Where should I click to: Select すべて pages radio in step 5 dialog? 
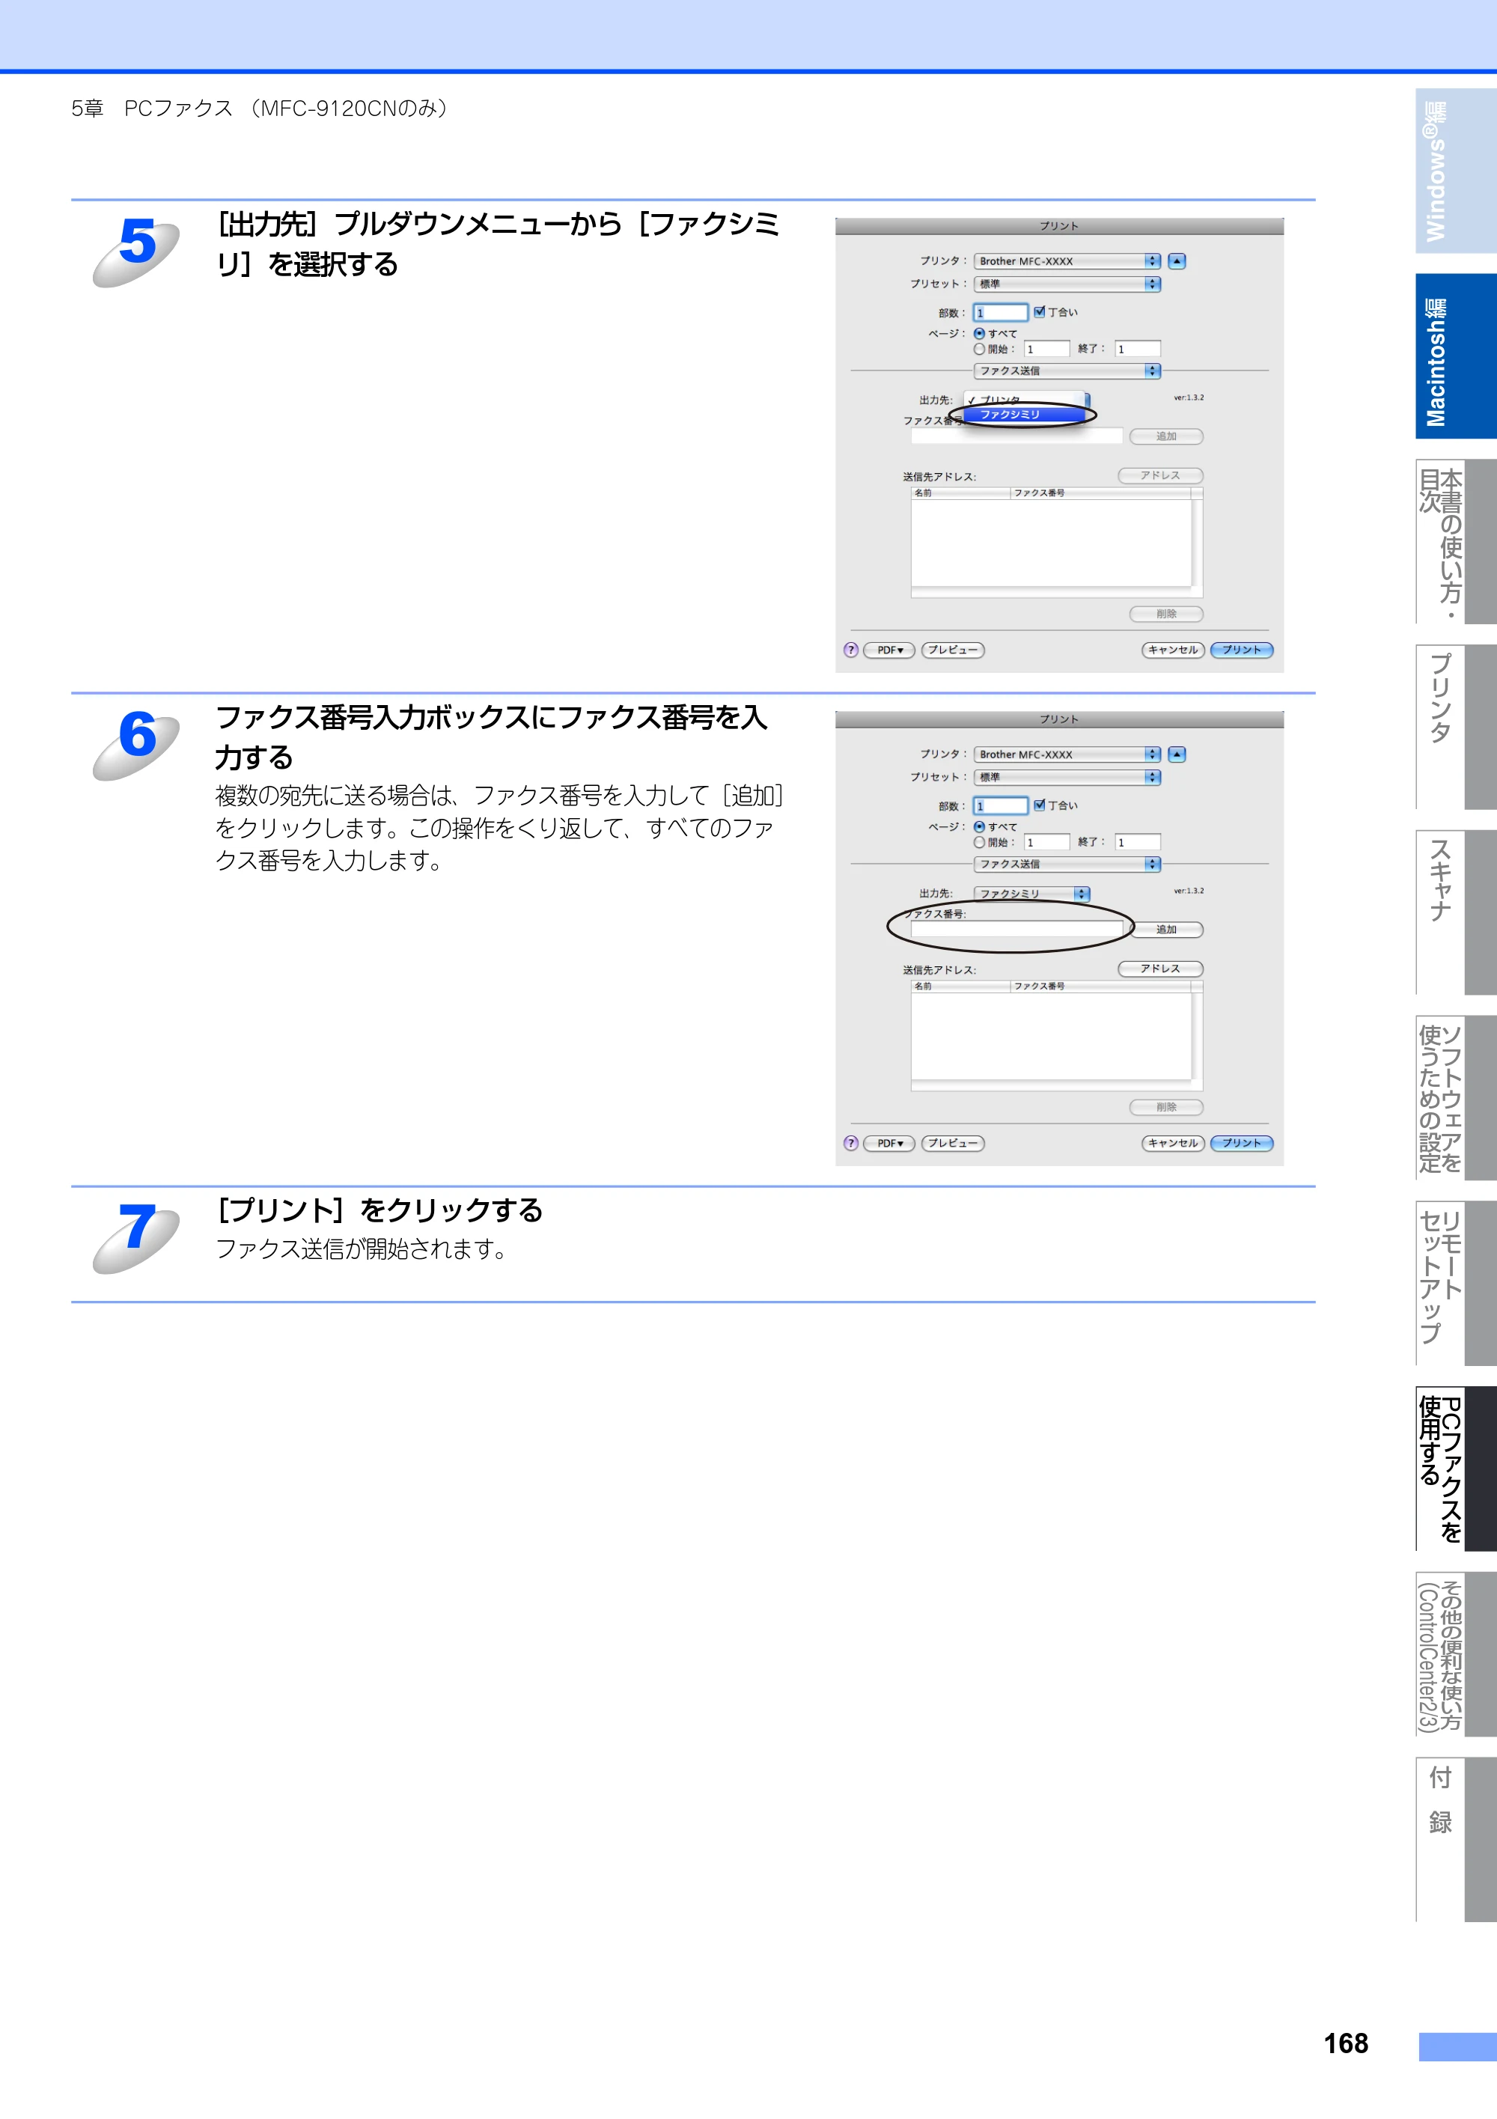pyautogui.click(x=979, y=333)
